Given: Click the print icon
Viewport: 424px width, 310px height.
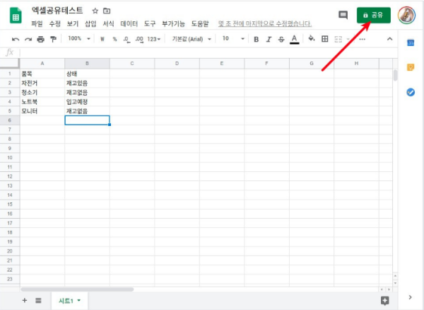Looking at the screenshot, I should point(40,39).
